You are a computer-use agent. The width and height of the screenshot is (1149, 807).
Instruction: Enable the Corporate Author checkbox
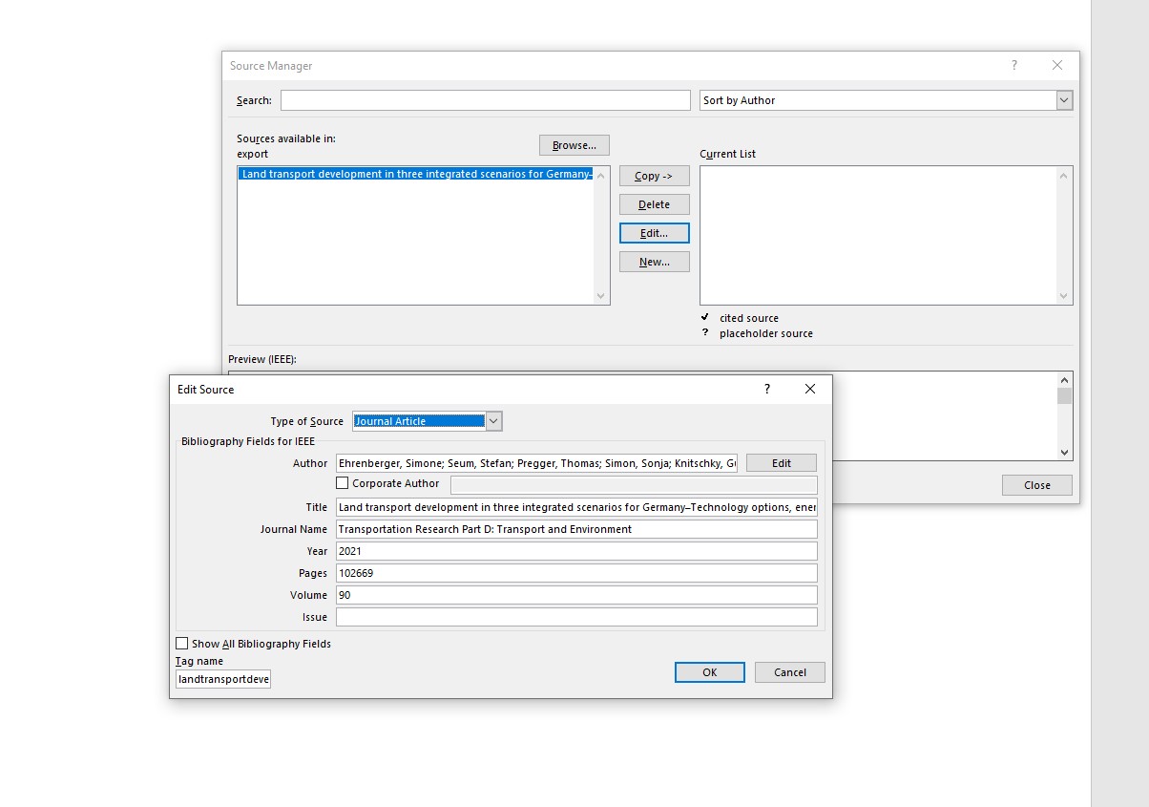pos(343,483)
